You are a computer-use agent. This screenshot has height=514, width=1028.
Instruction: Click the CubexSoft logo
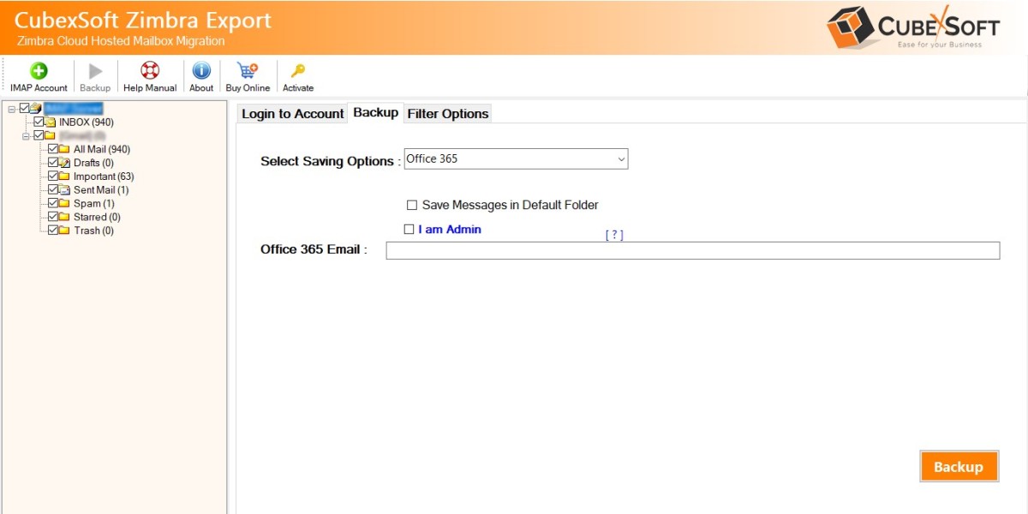[914, 27]
